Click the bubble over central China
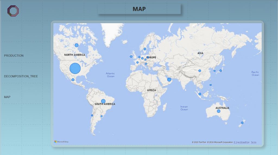The image size is (278, 155). click(x=200, y=71)
